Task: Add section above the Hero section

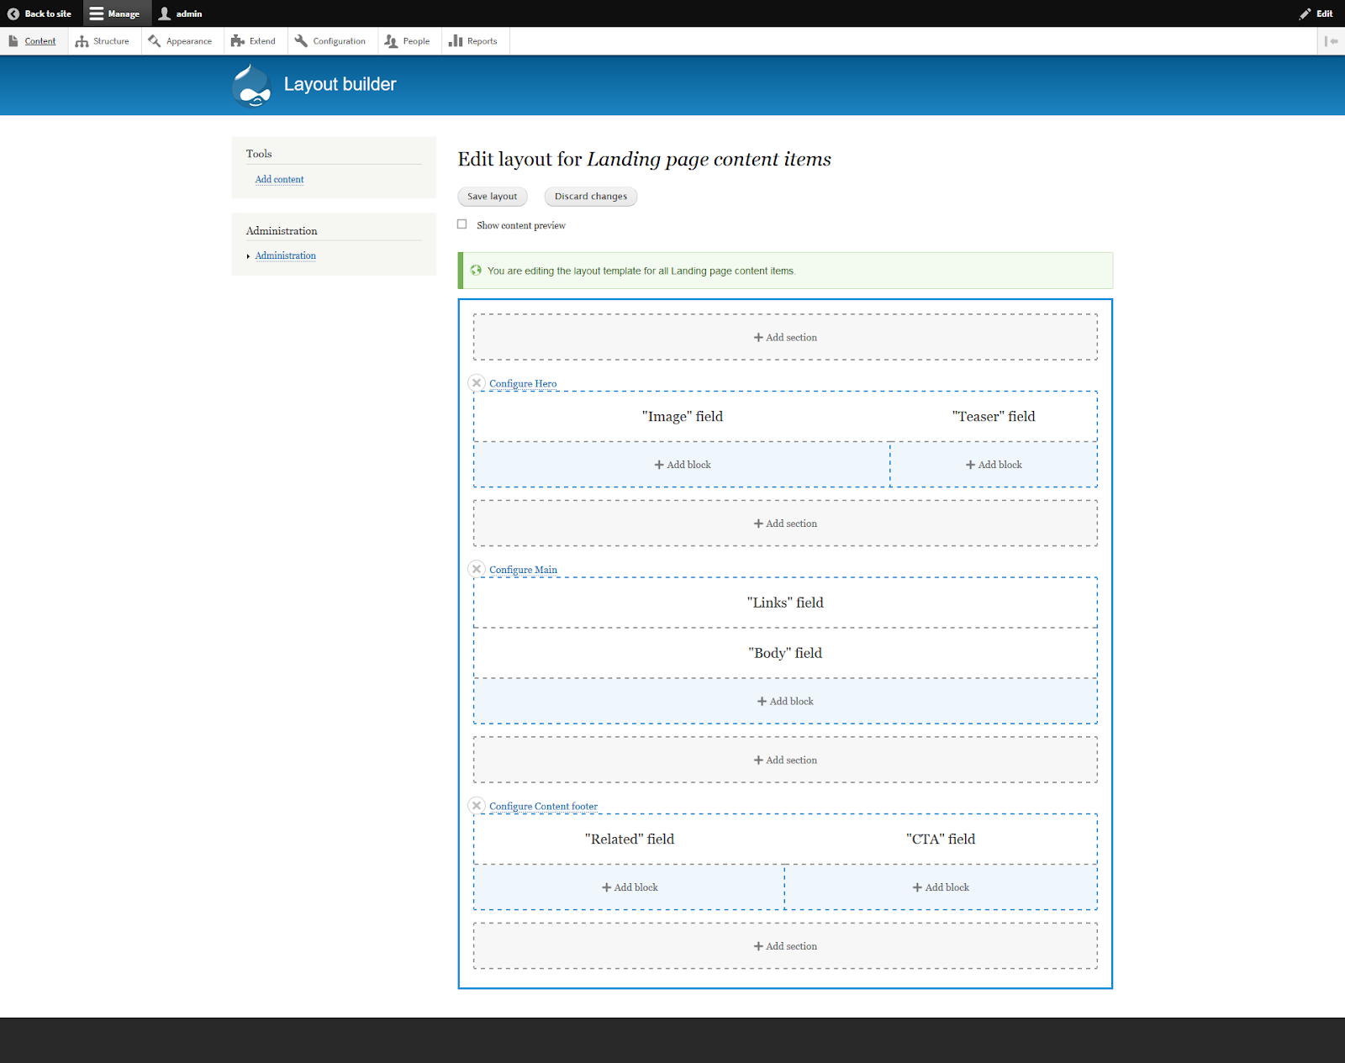Action: 785,337
